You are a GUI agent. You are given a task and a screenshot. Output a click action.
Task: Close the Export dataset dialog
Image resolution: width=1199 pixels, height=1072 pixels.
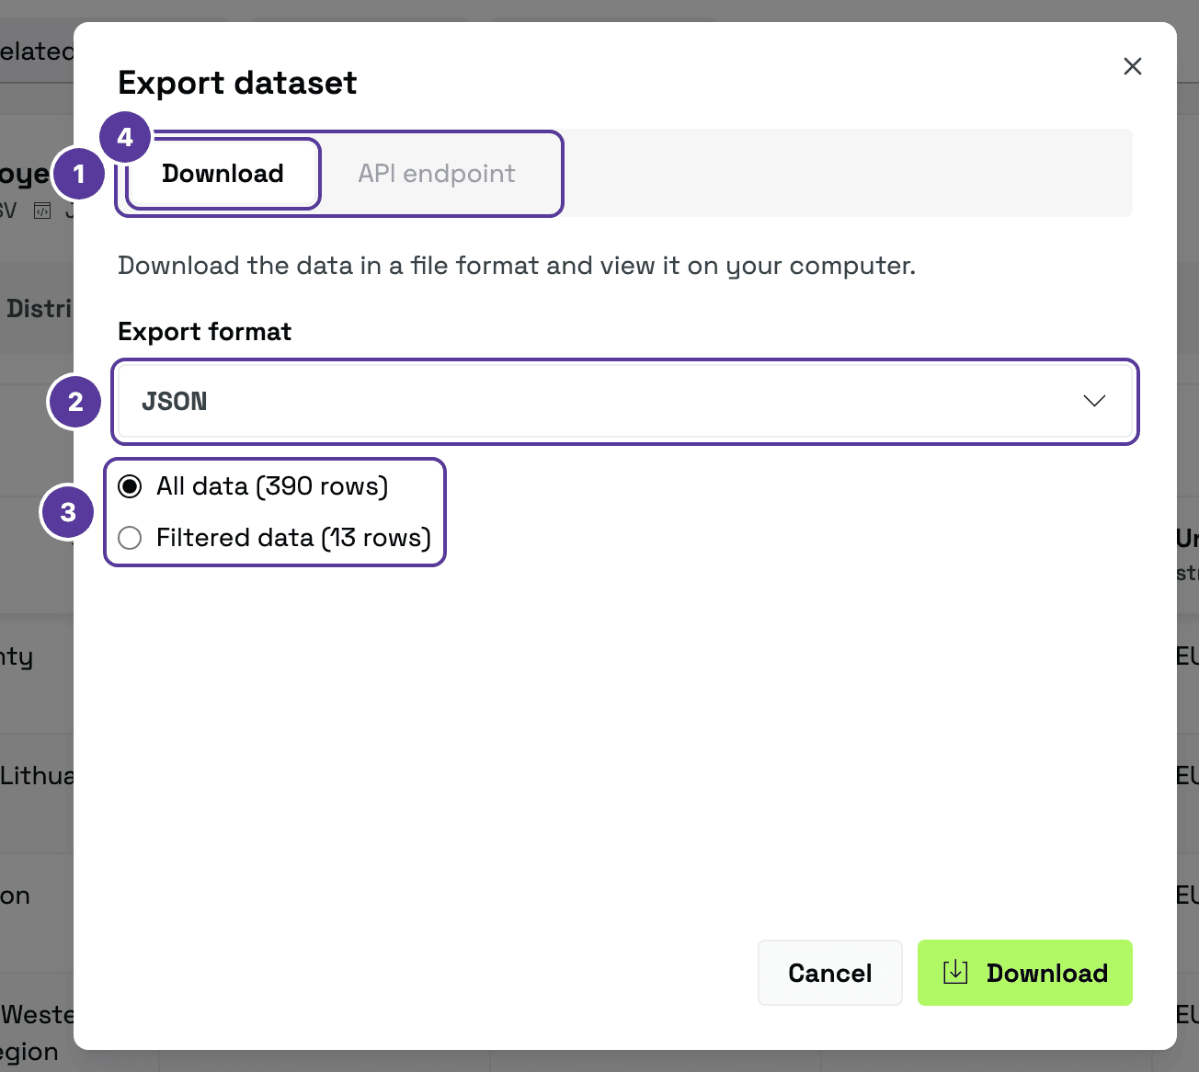coord(1133,66)
